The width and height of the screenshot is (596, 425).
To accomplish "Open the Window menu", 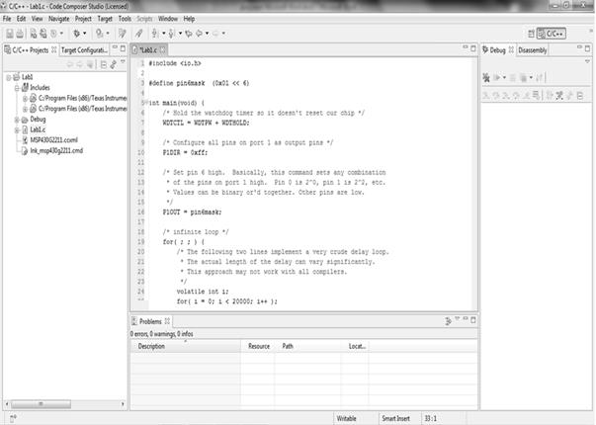I will coord(168,19).
